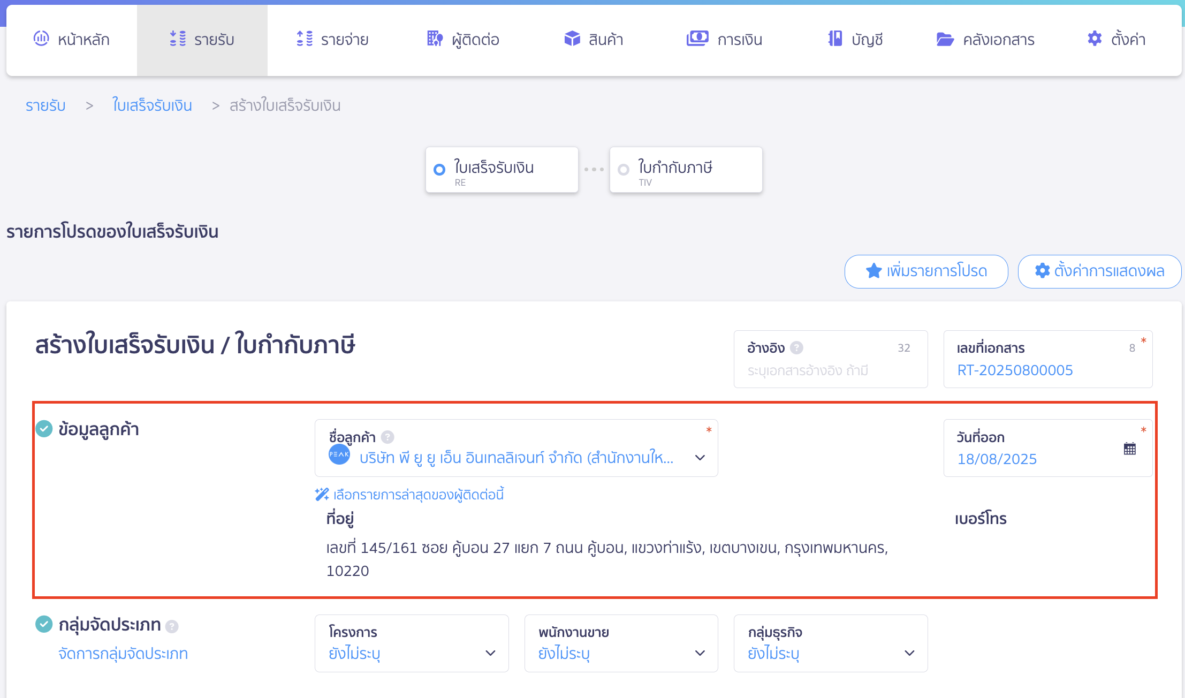The image size is (1185, 698).
Task: Click the product box icon
Action: coord(572,39)
